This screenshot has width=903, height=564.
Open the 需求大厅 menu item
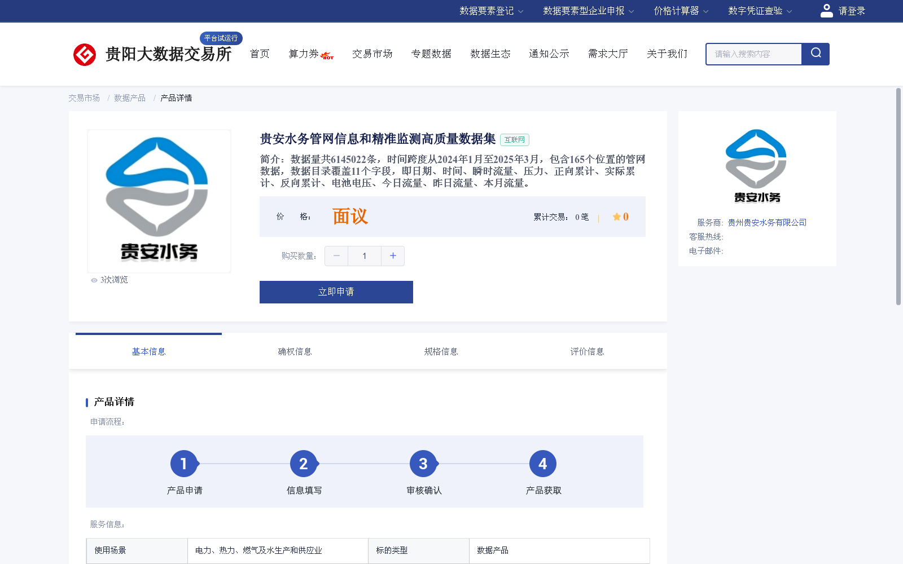(x=608, y=54)
